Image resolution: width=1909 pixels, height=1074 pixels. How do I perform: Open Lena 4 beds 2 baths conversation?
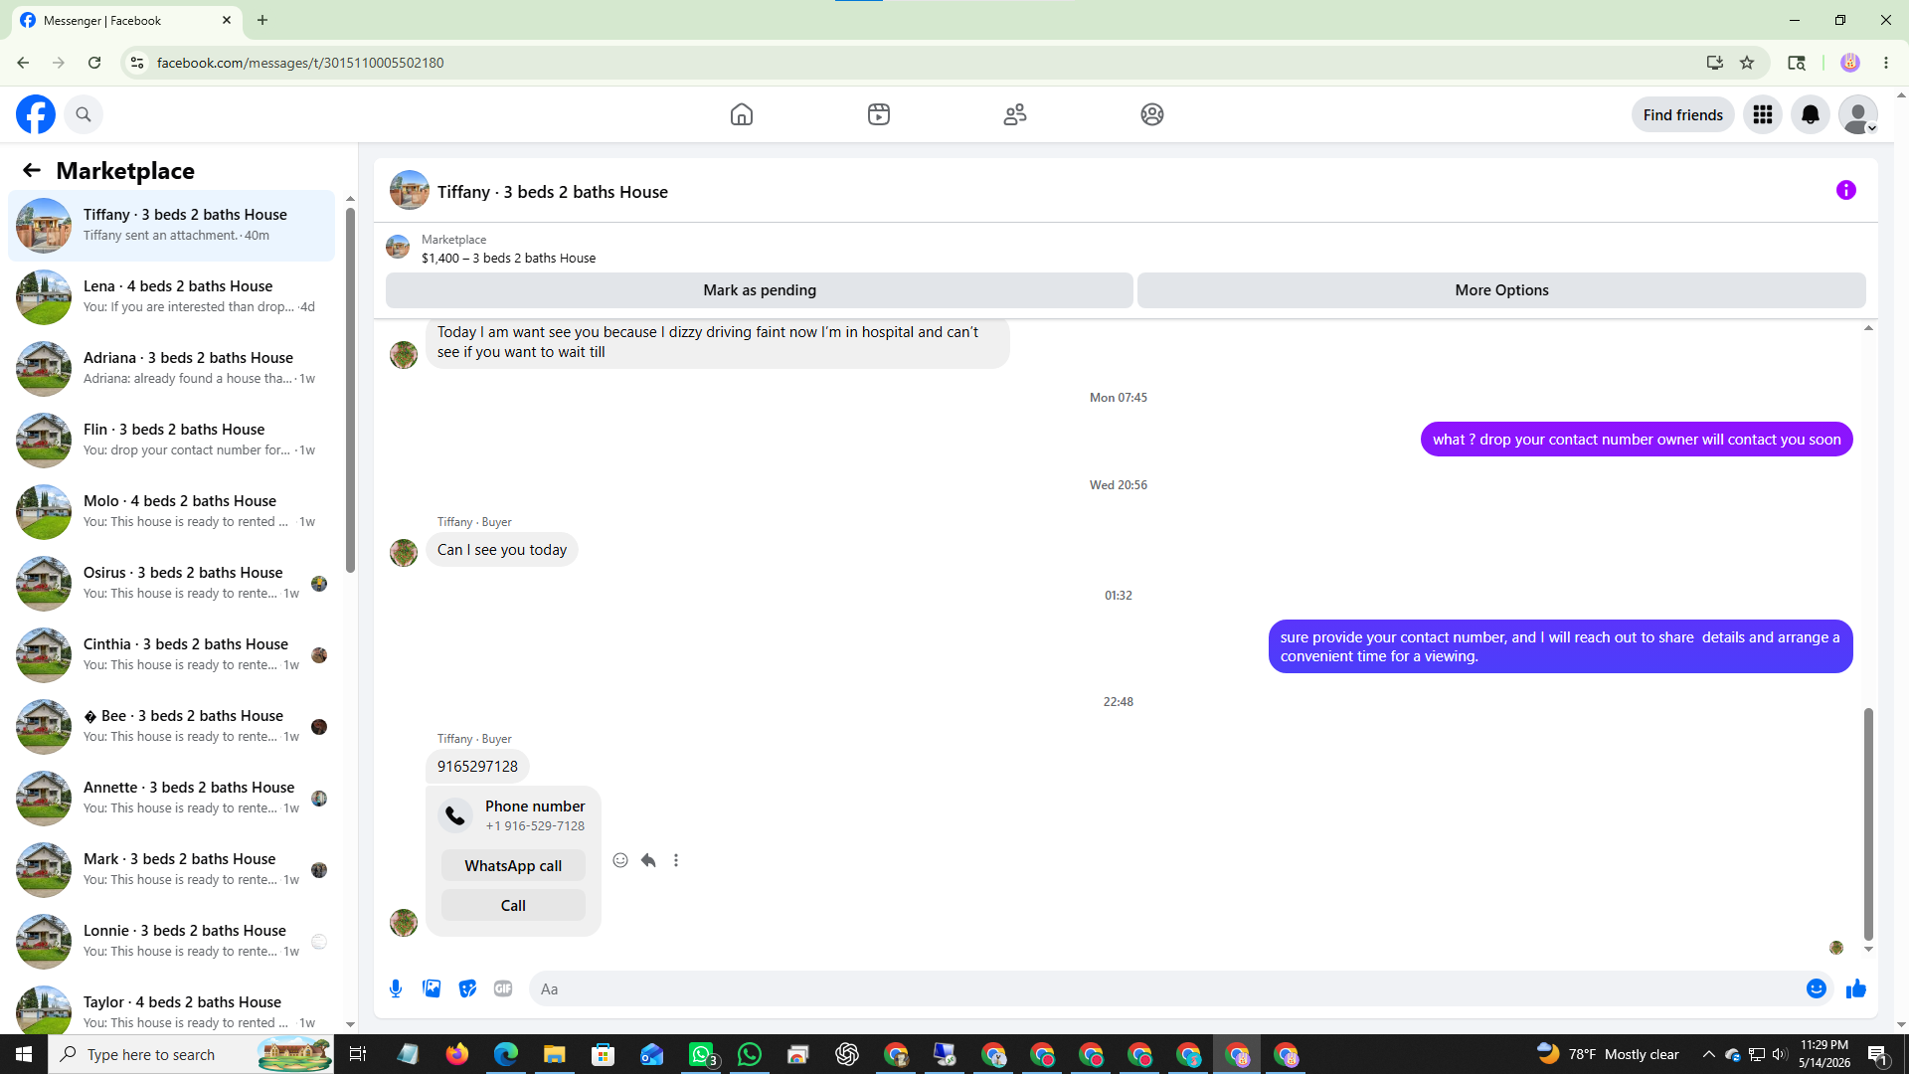172,296
